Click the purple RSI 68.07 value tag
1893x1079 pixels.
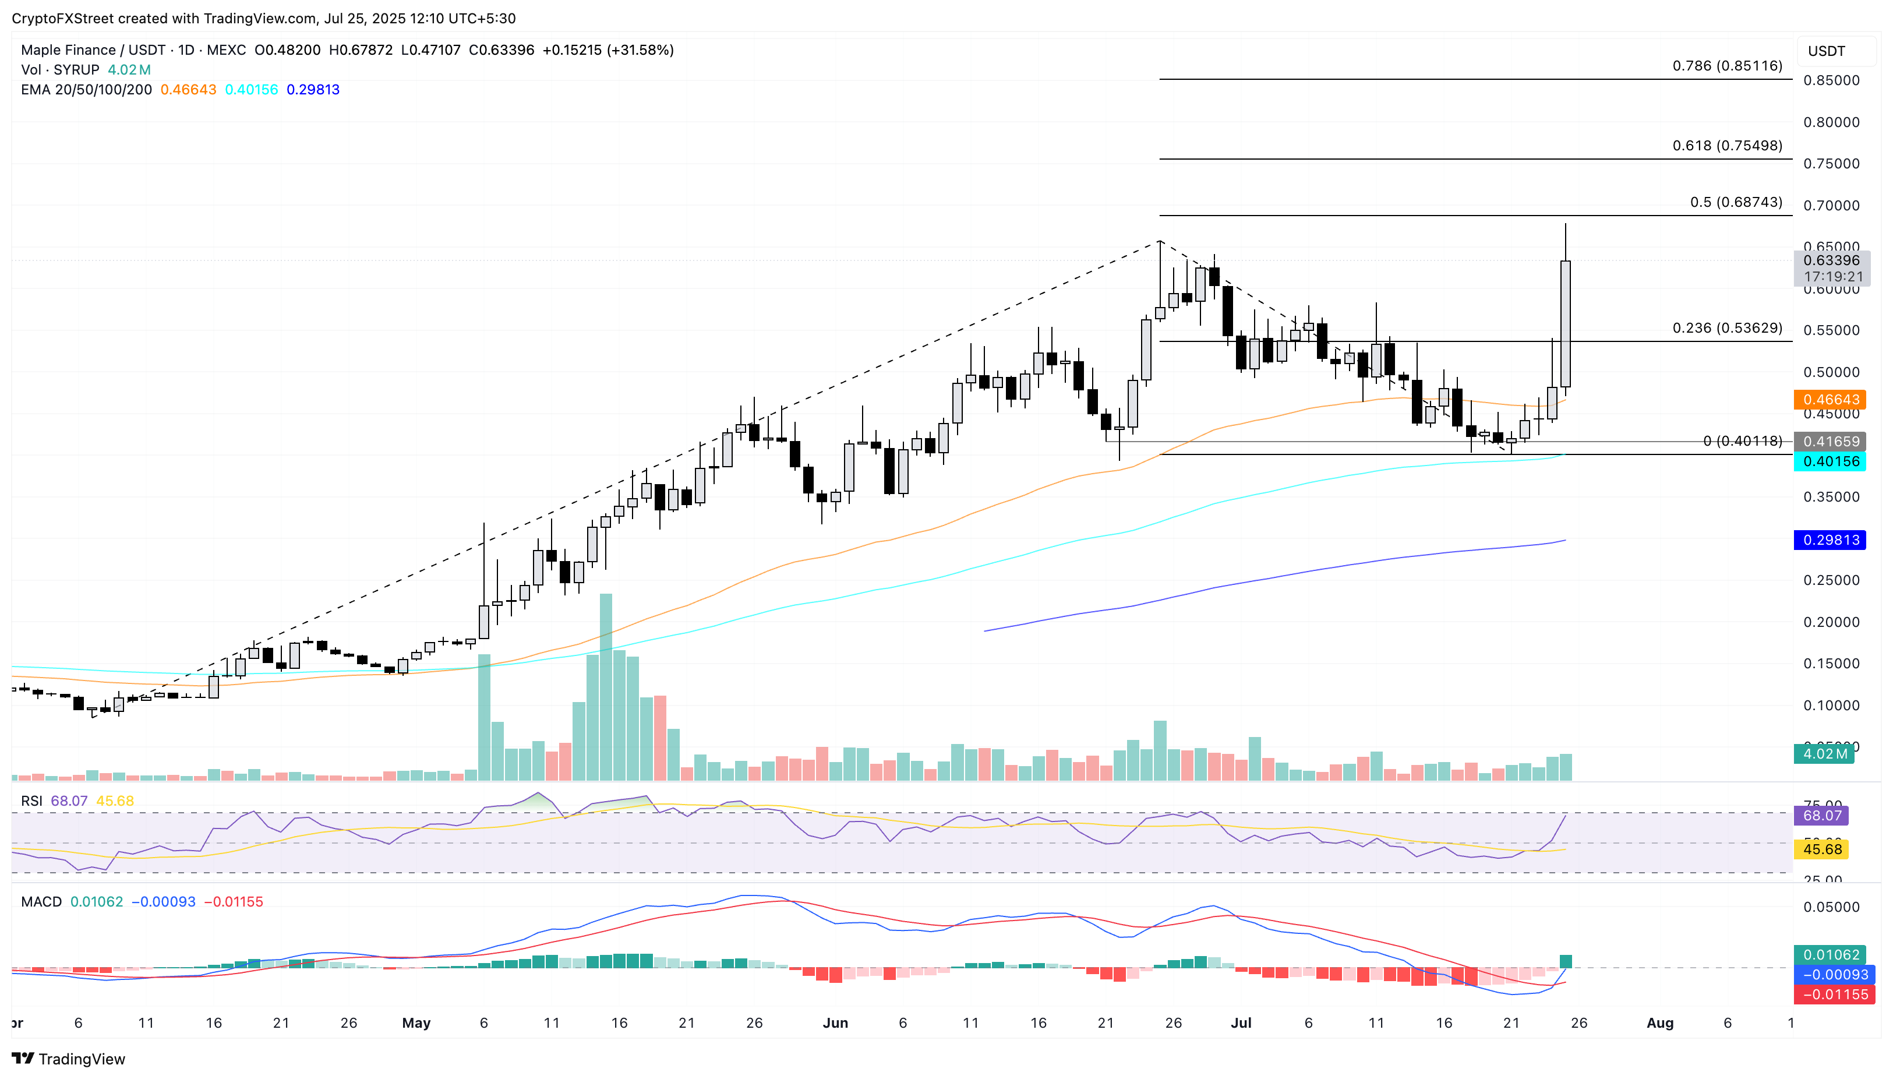click(1821, 816)
